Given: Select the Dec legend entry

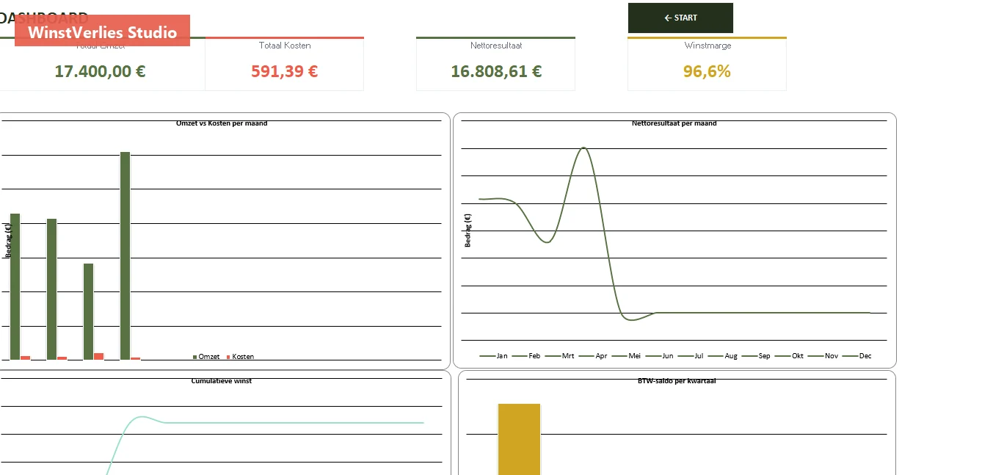Looking at the screenshot, I should [857, 356].
